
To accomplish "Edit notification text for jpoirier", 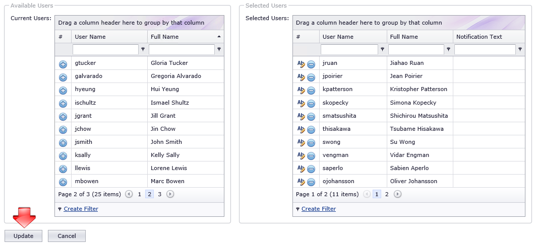I will pyautogui.click(x=301, y=76).
